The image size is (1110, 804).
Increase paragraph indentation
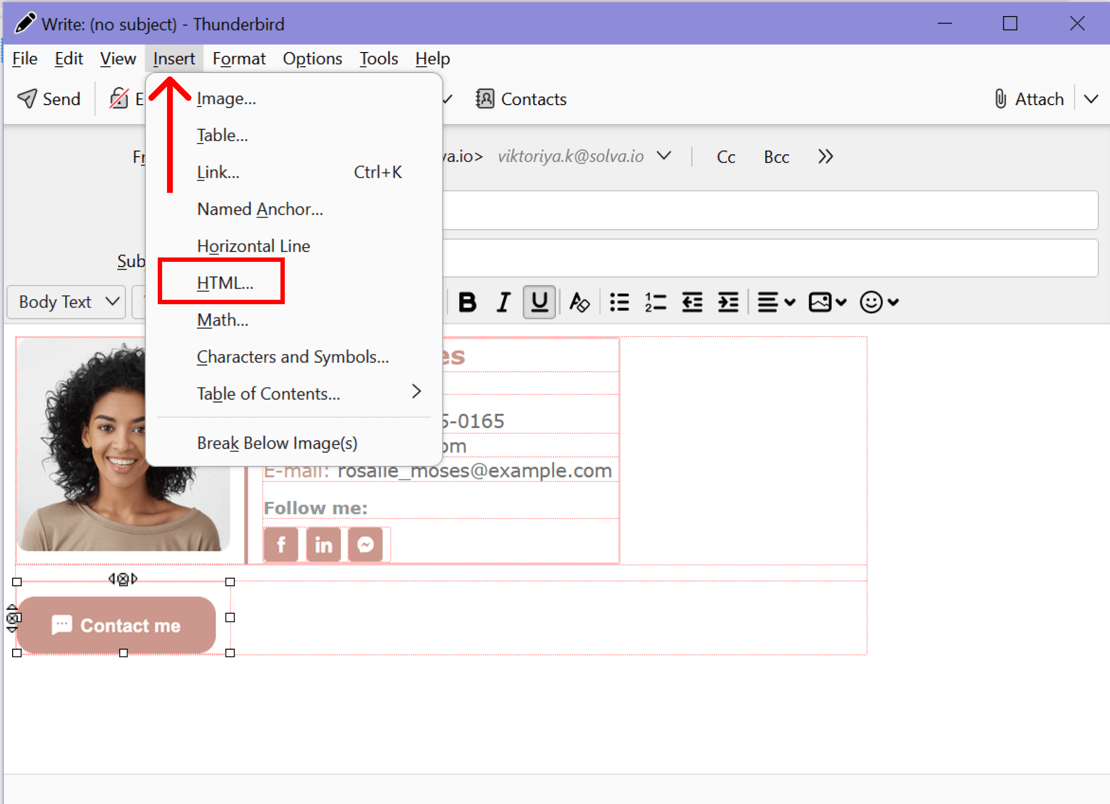tap(728, 302)
